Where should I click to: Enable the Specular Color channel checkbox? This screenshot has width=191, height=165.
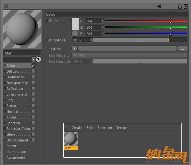pos(33,128)
